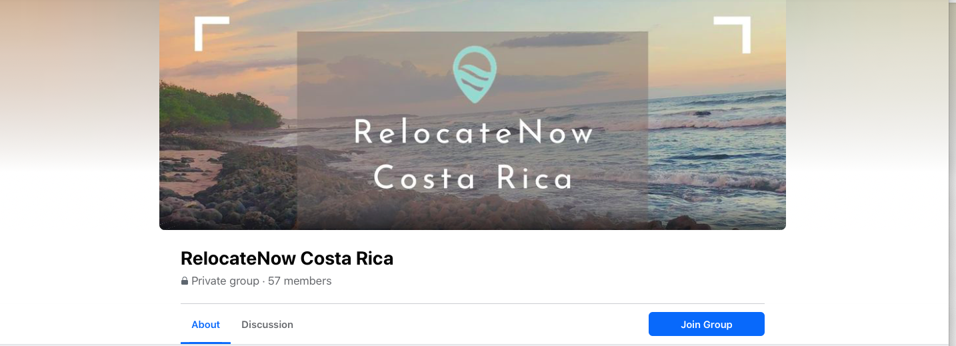Click the top-right white corner bracket
The image size is (956, 346).
732,35
